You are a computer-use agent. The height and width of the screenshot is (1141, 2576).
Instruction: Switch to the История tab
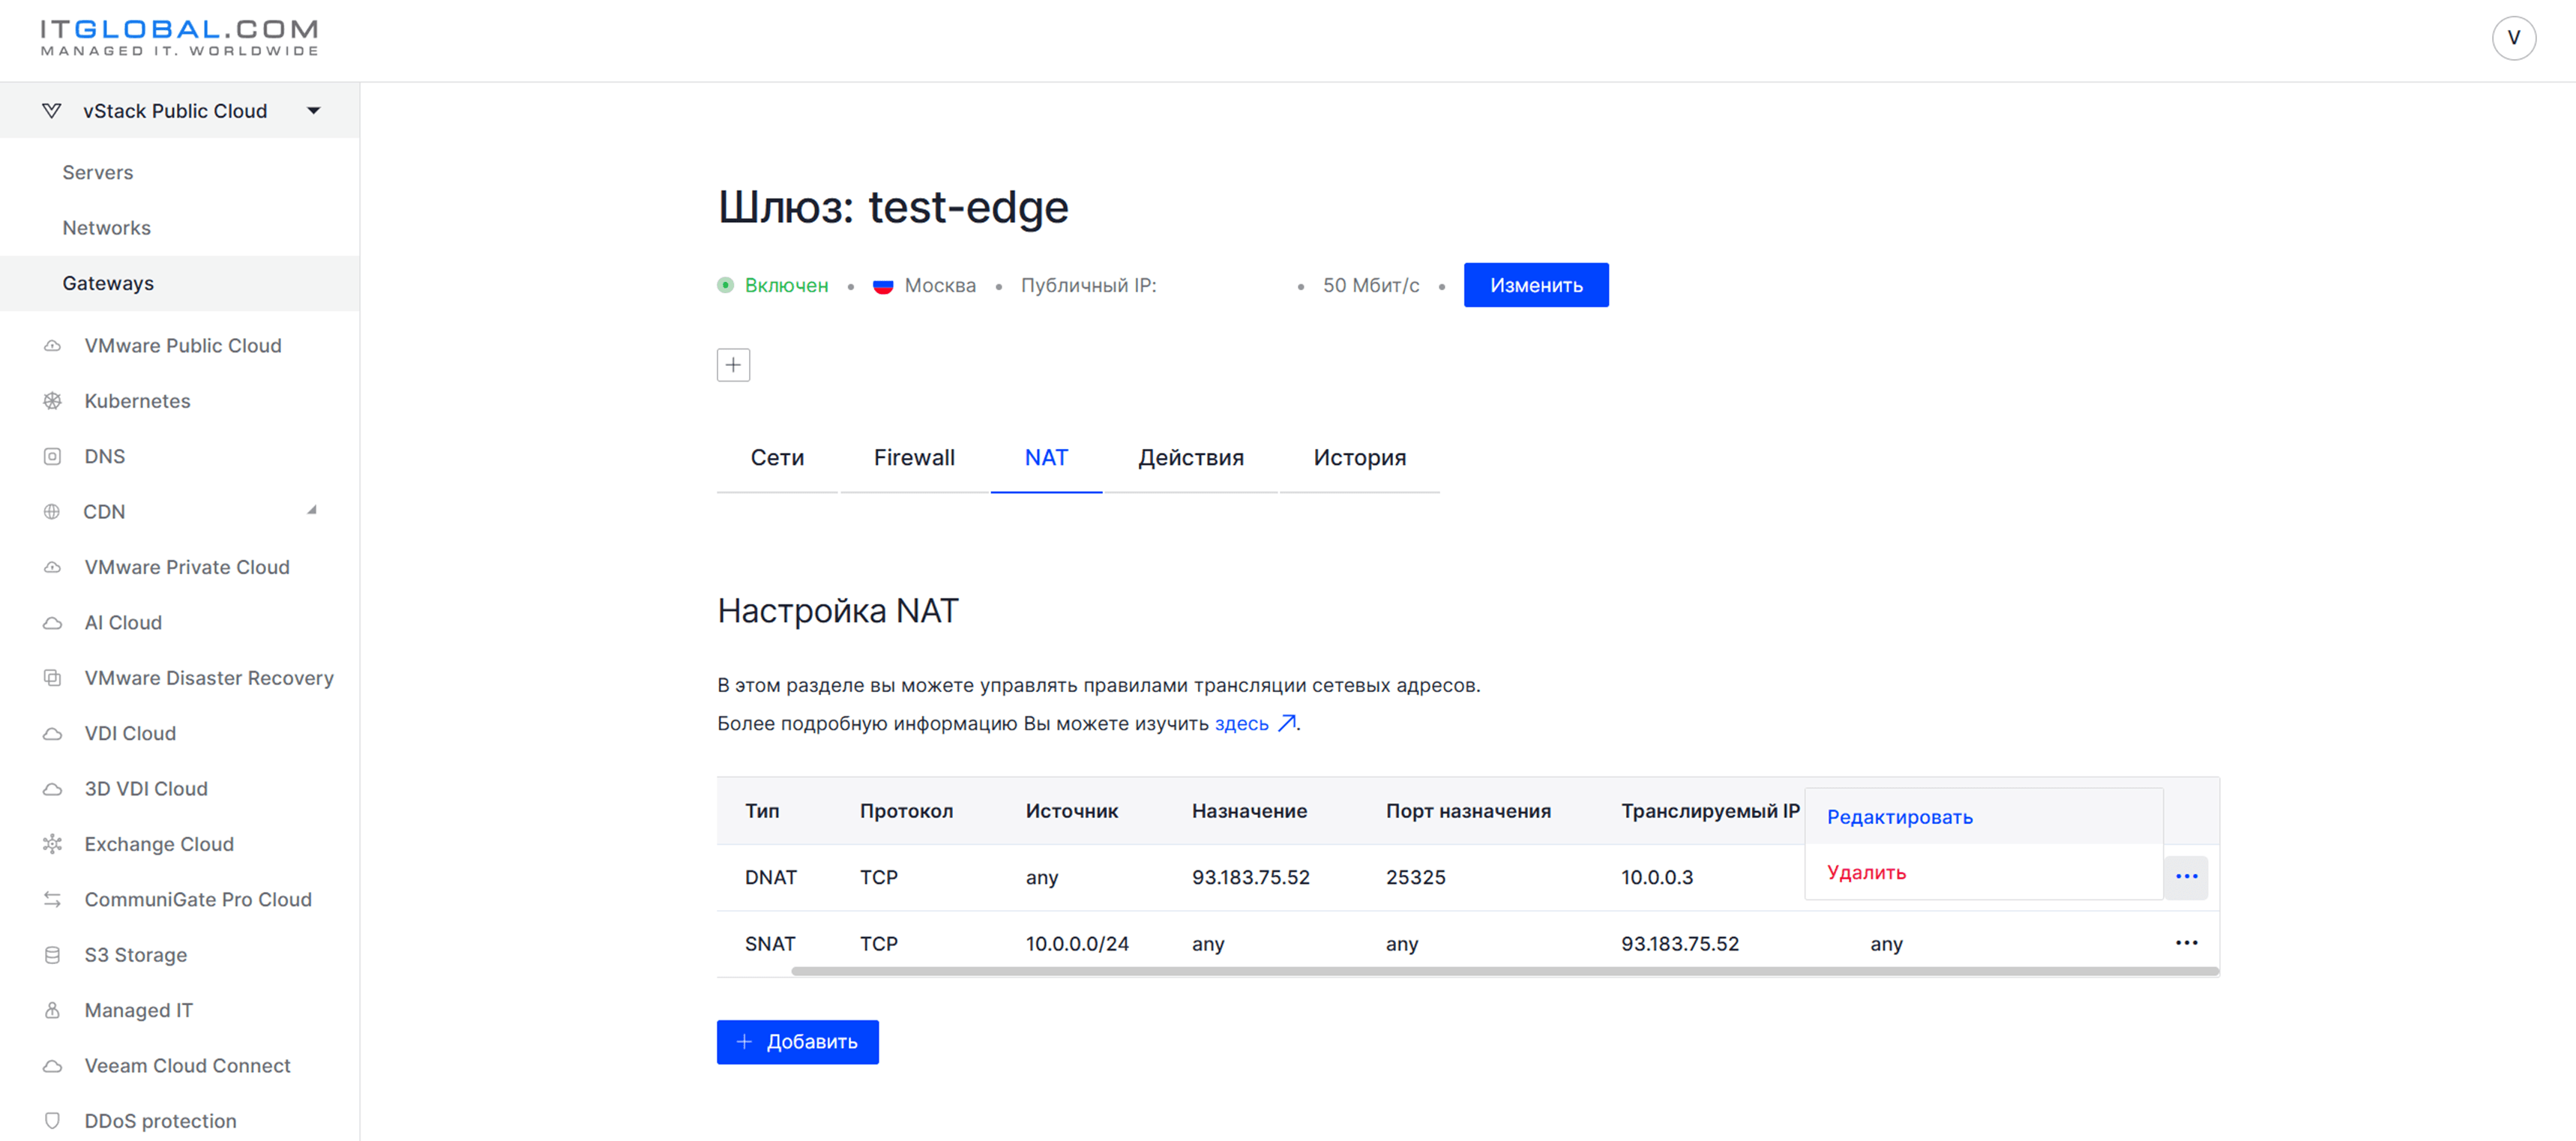[1359, 458]
